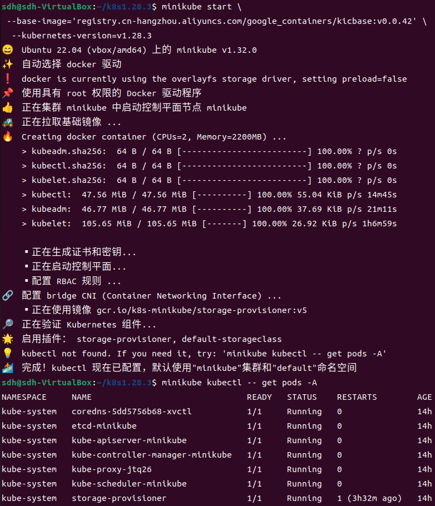
Task: Click the kubeadm.sha256 download progress bar
Action: (244, 151)
